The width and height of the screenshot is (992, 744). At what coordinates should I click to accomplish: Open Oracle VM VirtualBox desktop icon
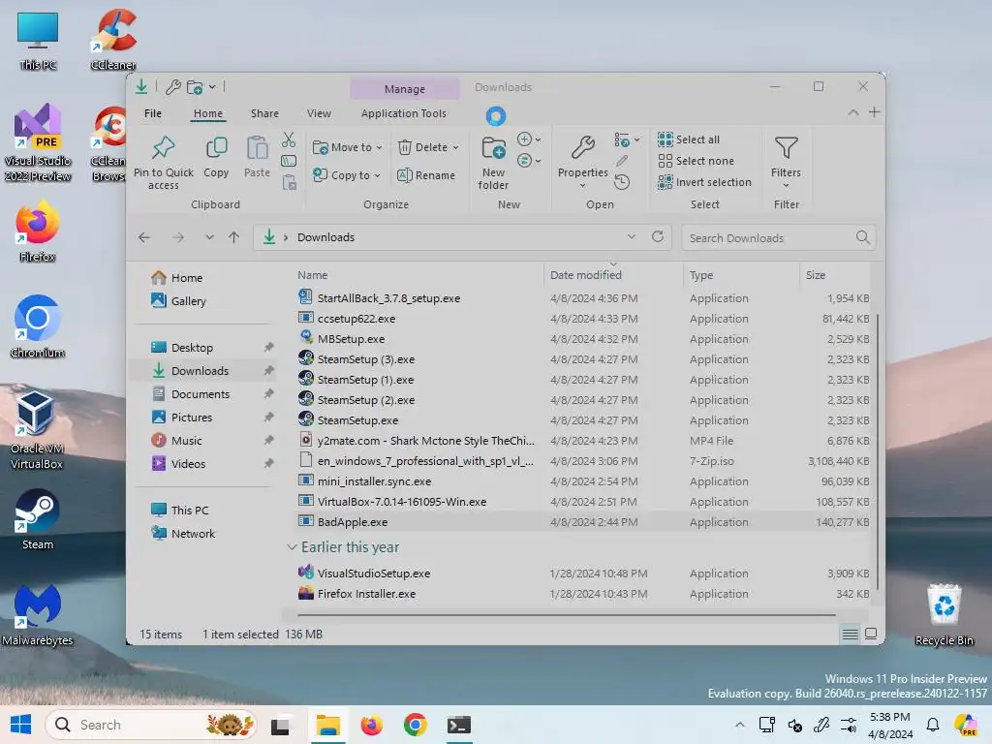click(38, 430)
